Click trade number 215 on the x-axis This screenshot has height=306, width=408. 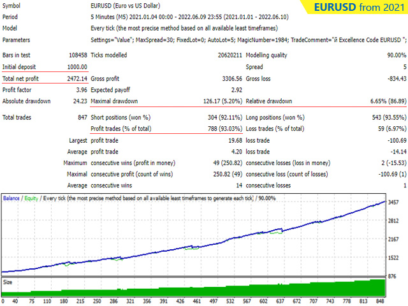(x=80, y=302)
